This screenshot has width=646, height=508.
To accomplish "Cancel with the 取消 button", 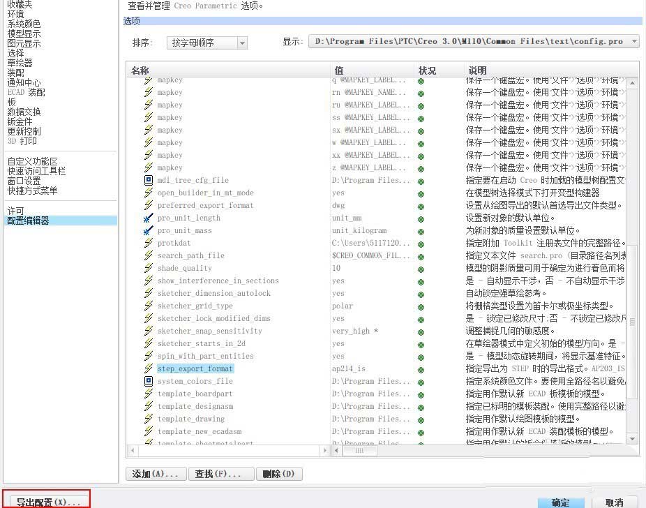I will pyautogui.click(x=615, y=502).
